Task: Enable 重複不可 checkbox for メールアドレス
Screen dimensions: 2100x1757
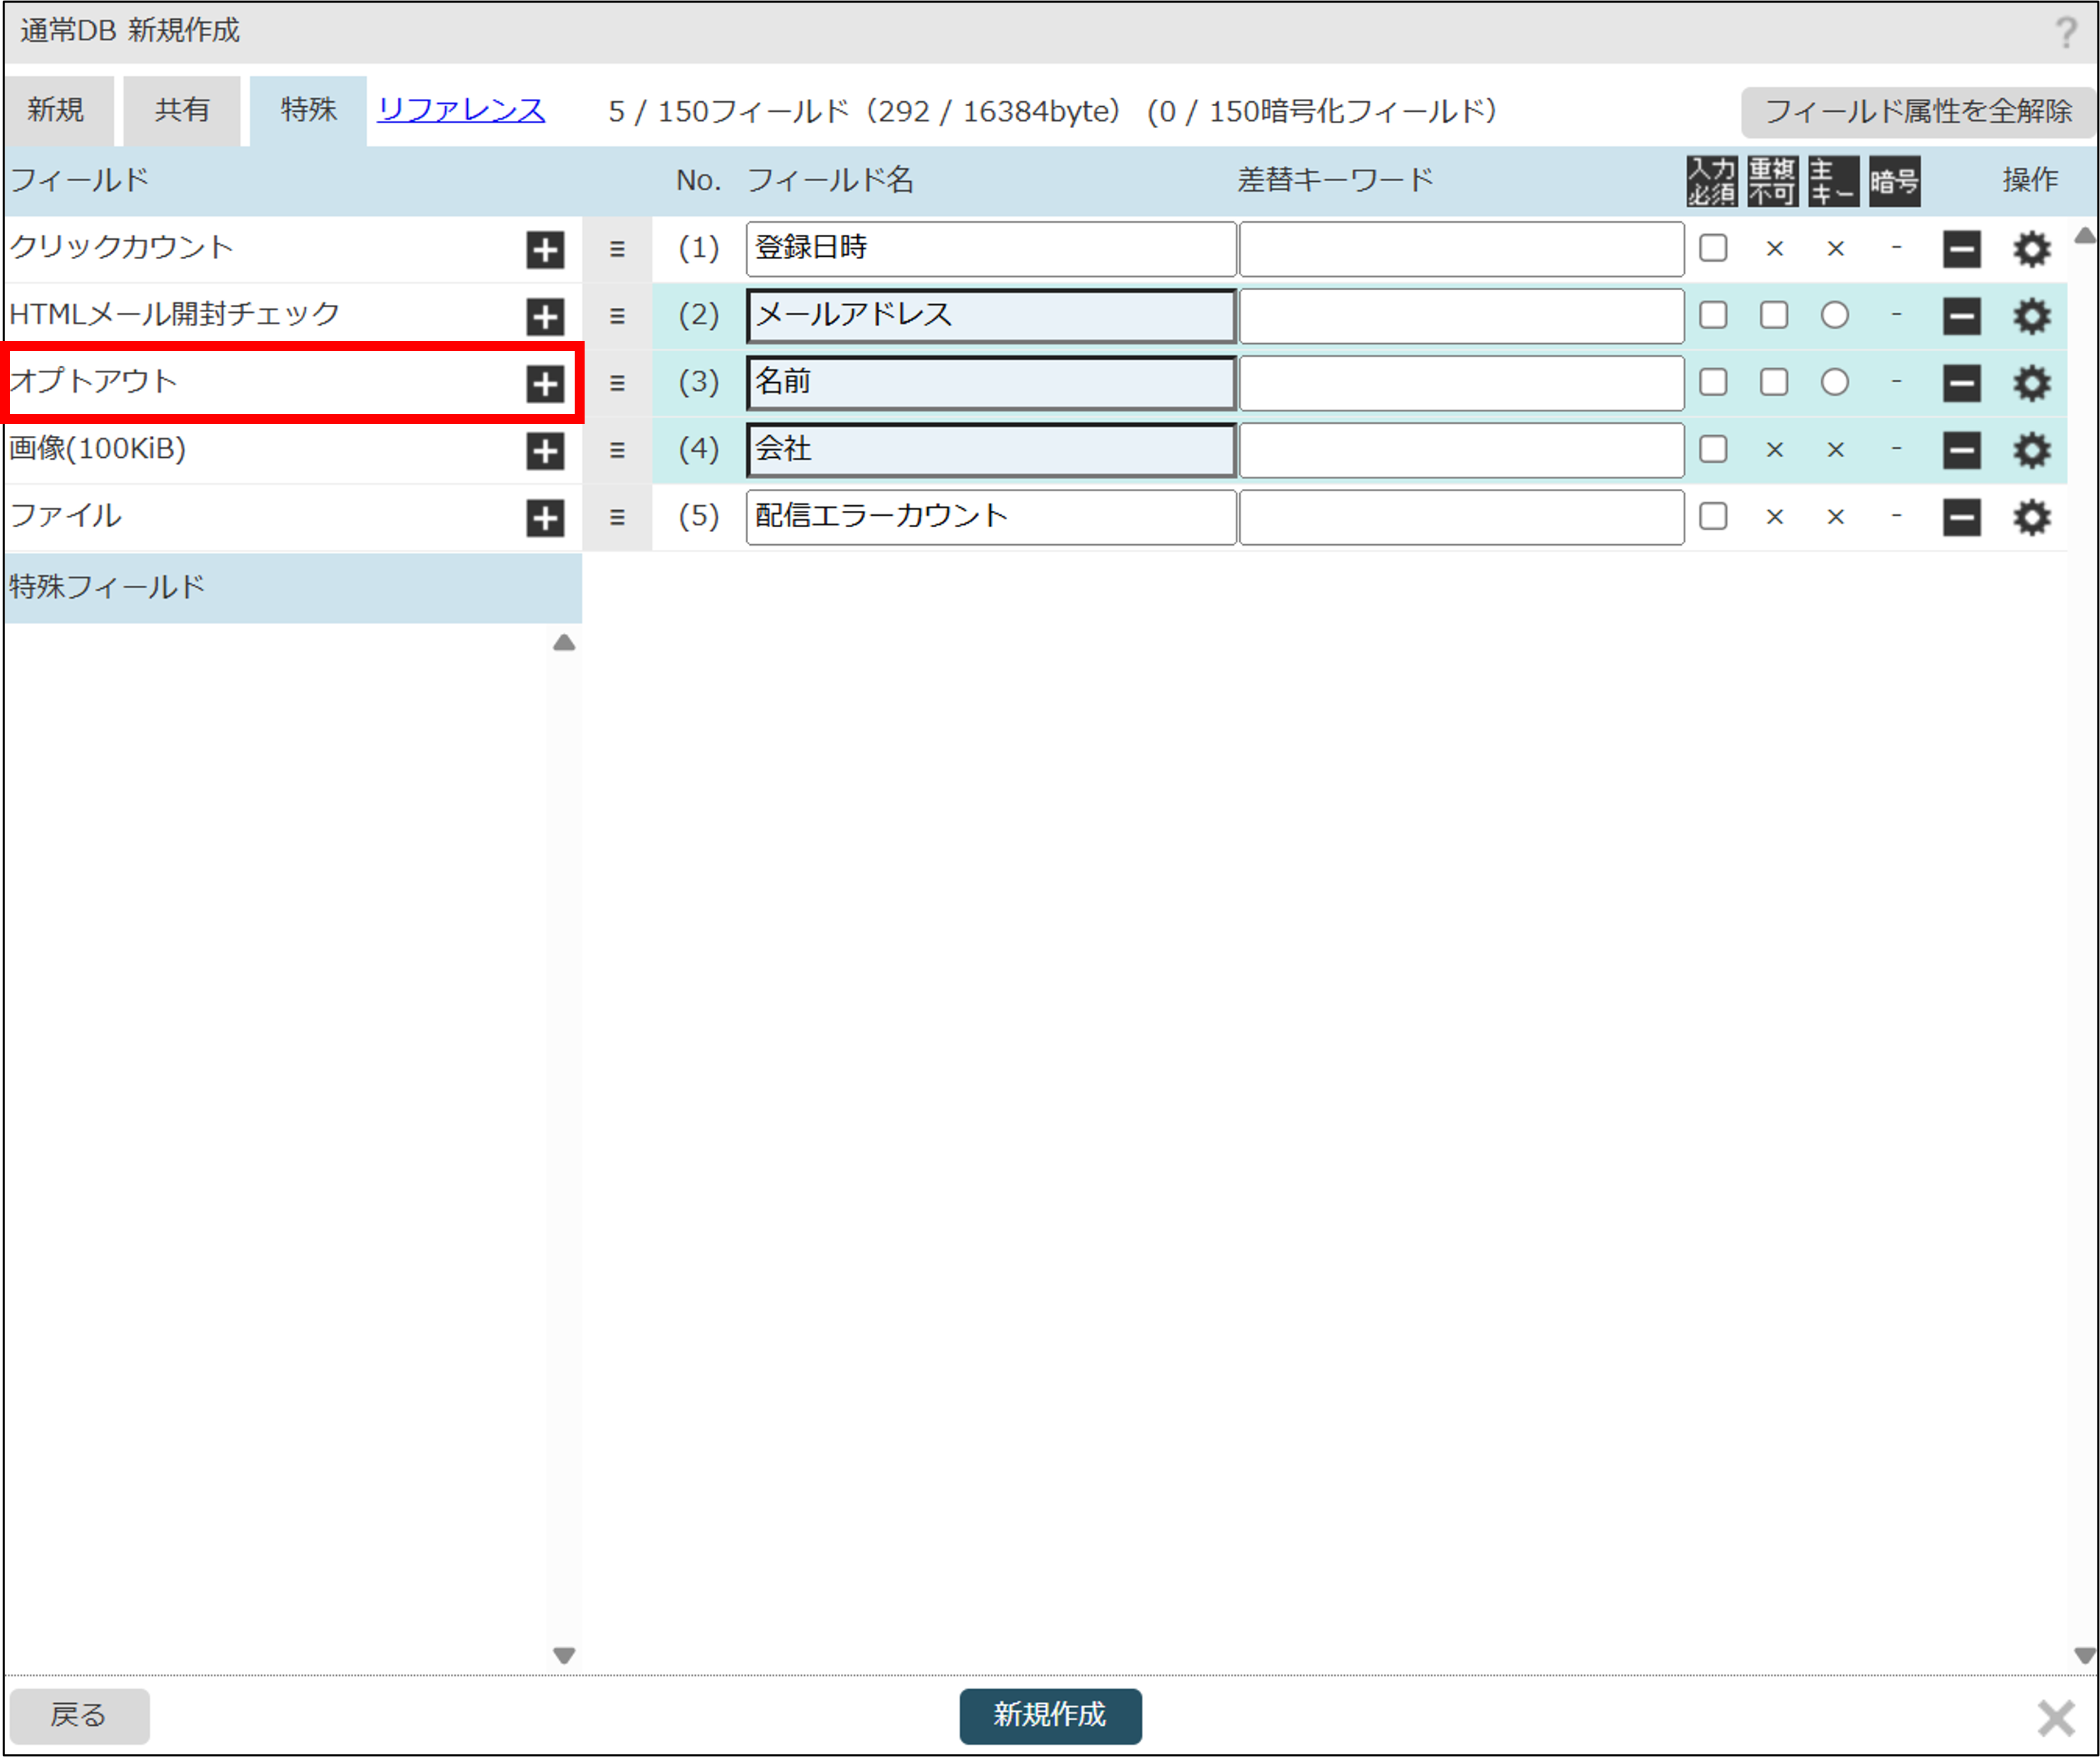Action: point(1774,315)
